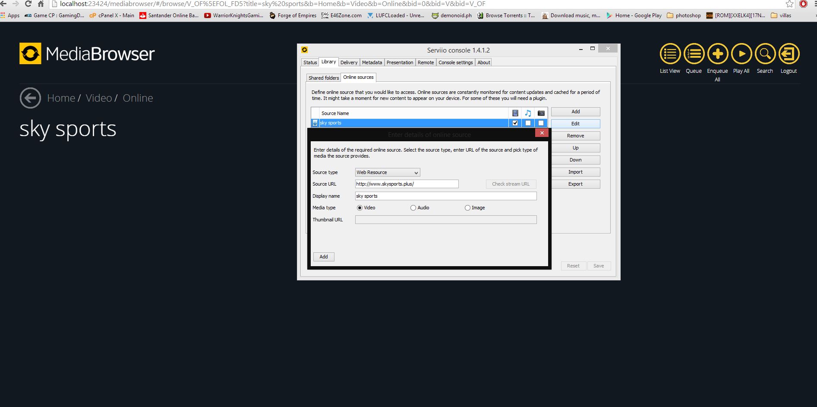
Task: Click the Source URL input field
Action: pyautogui.click(x=407, y=184)
